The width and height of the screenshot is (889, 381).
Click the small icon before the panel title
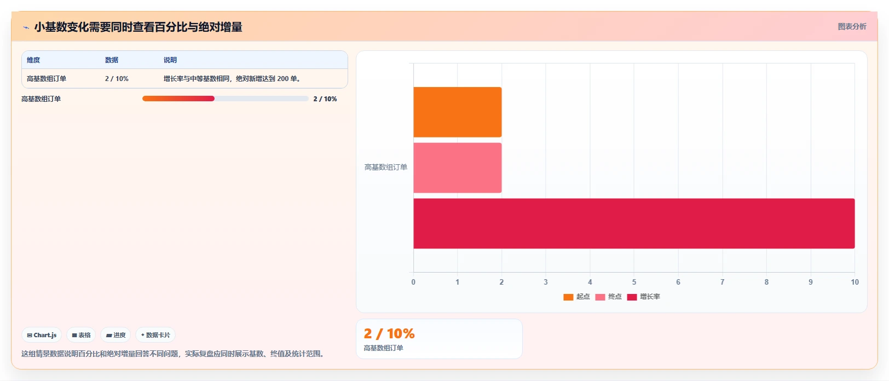click(26, 27)
